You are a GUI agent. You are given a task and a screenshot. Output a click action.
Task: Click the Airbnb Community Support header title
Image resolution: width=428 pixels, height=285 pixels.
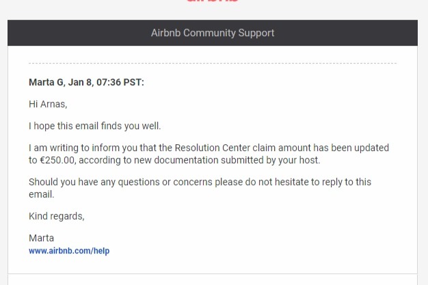point(213,33)
